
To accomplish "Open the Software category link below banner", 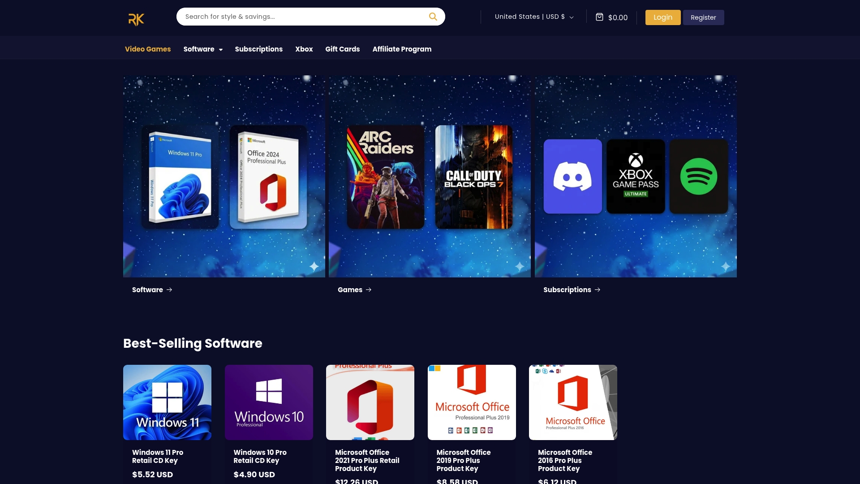I will [148, 290].
